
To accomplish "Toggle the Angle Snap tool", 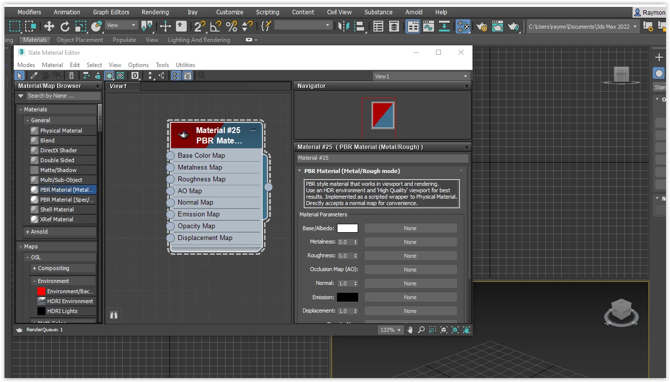I will [216, 26].
